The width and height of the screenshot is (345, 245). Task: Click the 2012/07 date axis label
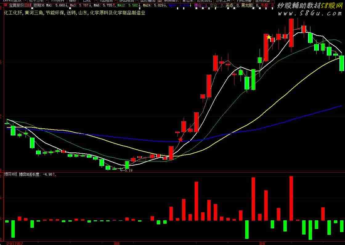pyautogui.click(x=15, y=243)
